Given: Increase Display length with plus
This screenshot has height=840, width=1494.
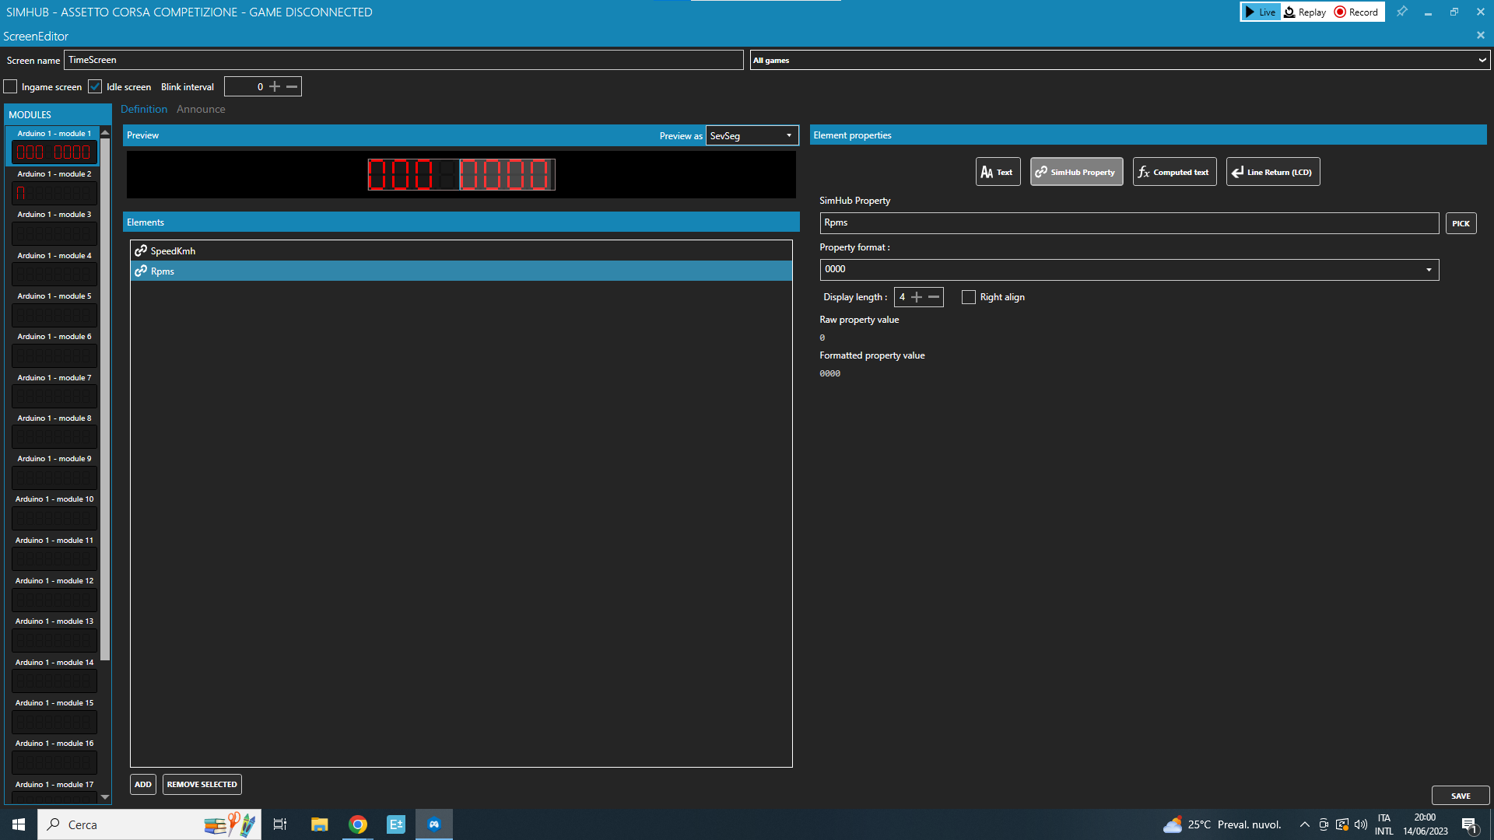Looking at the screenshot, I should [917, 297].
